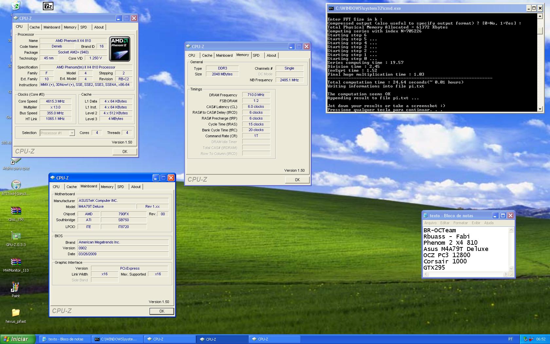This screenshot has height=344, width=550.
Task: Switch to Mainboard tab in the processor CPU-Z window
Action: pyautogui.click(x=52, y=27)
